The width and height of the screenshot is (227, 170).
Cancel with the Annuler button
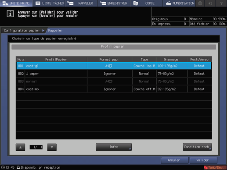(174, 160)
